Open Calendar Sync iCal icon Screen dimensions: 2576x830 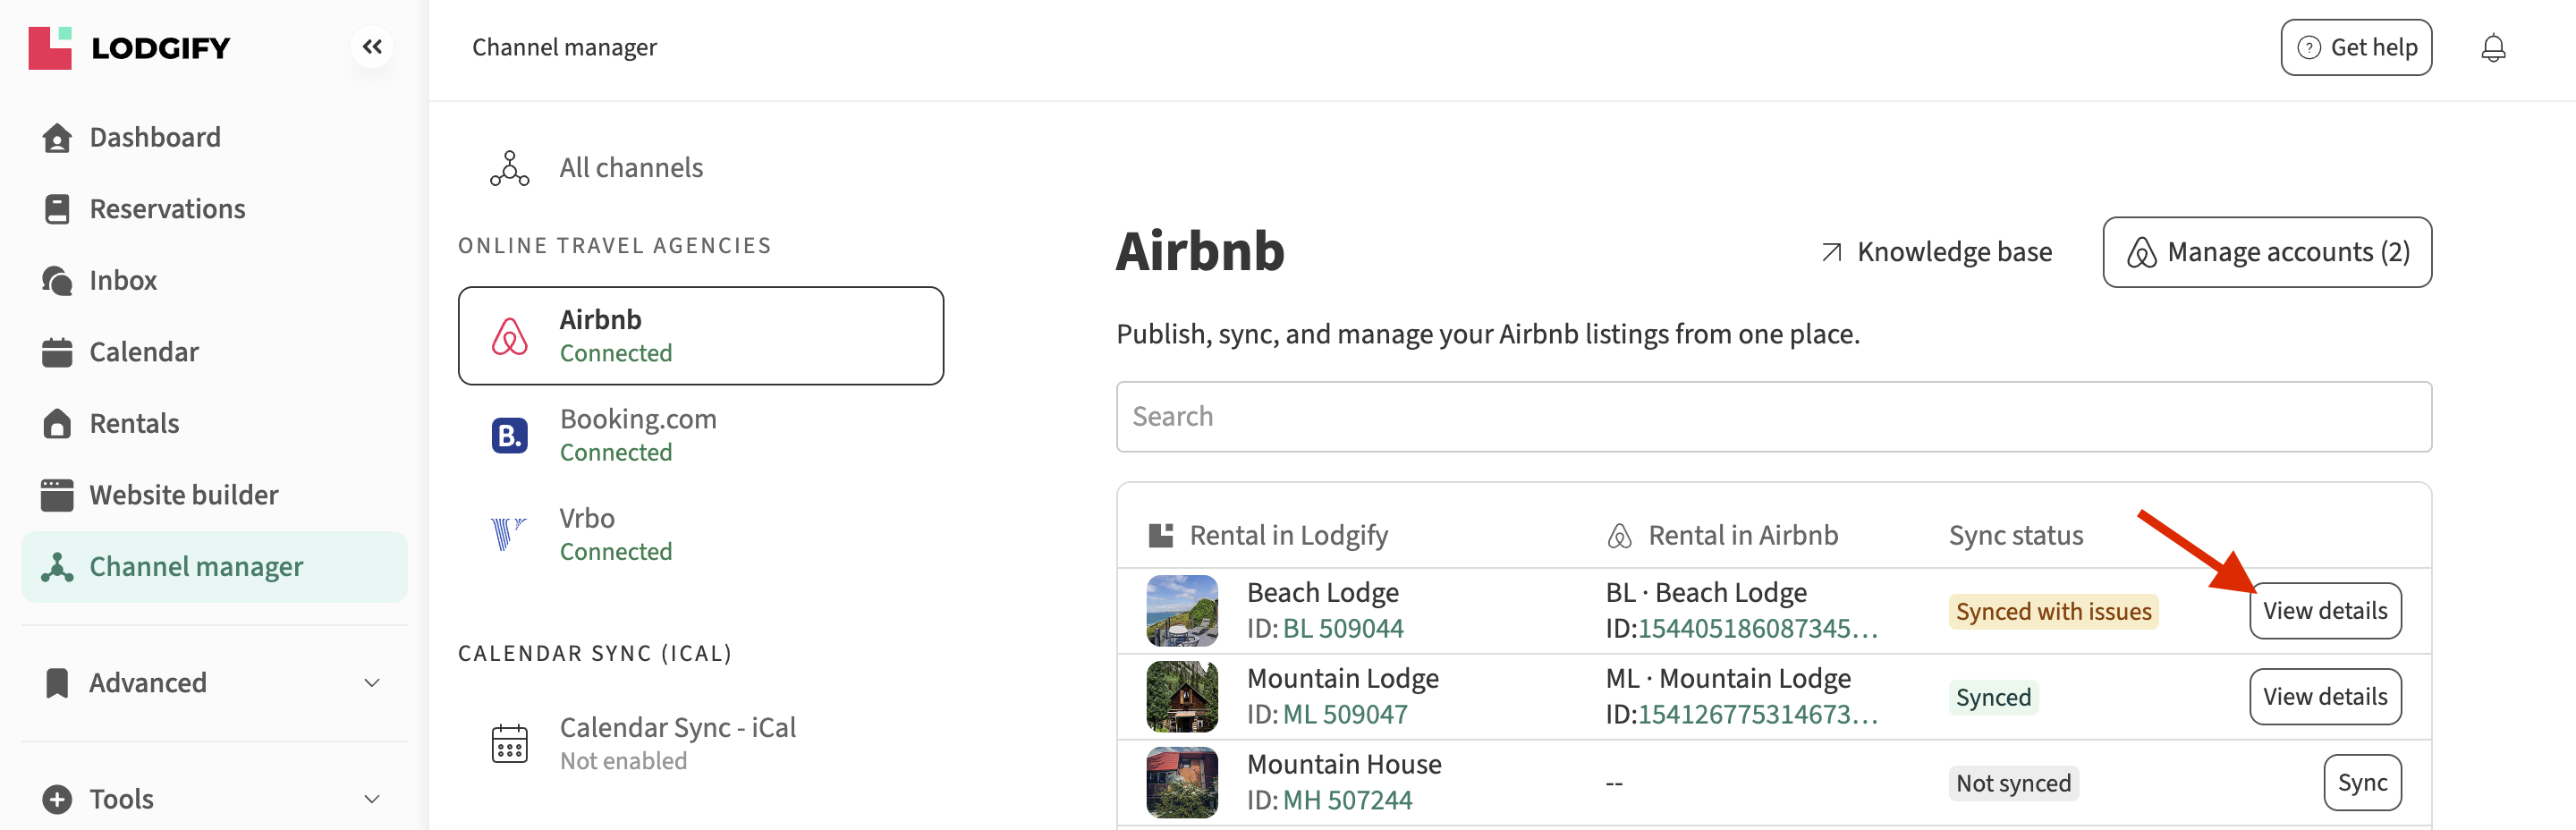coord(509,744)
